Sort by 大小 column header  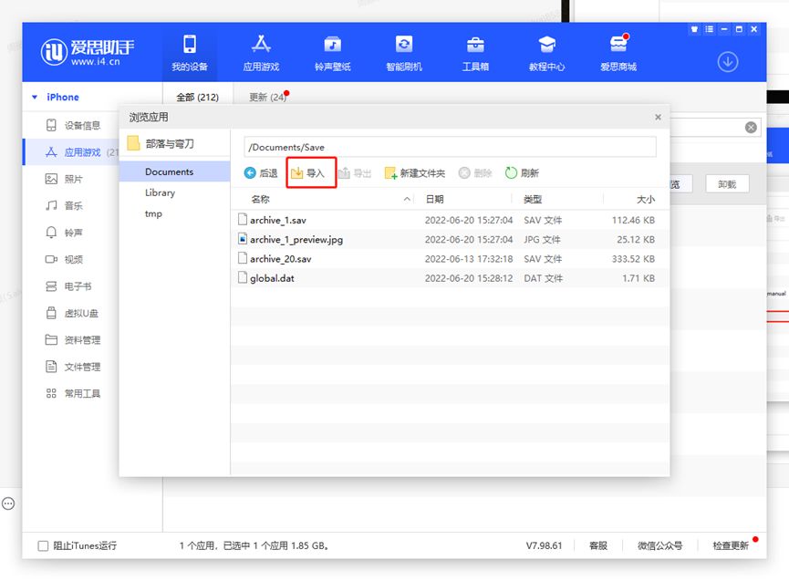646,199
